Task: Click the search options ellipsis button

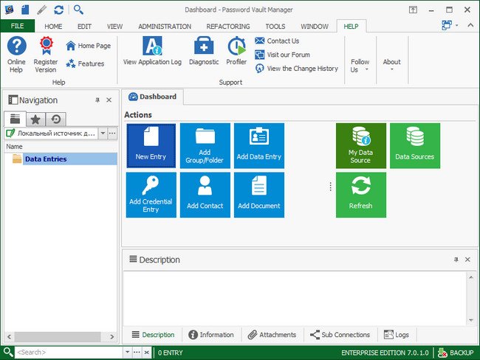Action: 137,353
